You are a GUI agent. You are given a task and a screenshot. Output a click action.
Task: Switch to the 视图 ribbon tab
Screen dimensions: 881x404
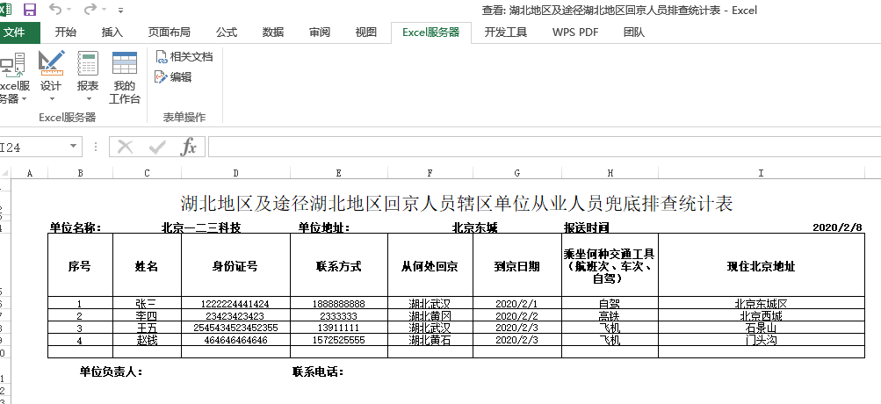coord(366,32)
